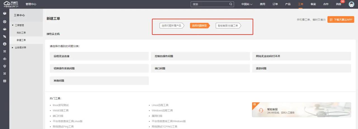This screenshot has height=129, width=358.
Task: Open the 产品 menu
Action: [288, 4]
